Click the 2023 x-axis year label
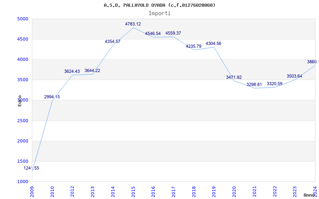The image size is (319, 199). (295, 192)
